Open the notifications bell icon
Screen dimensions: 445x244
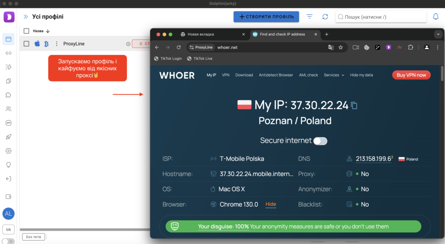tap(436, 17)
